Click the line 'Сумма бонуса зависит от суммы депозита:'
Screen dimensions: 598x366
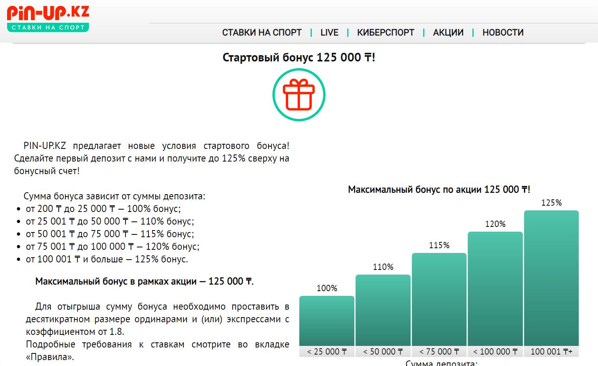pyautogui.click(x=115, y=196)
